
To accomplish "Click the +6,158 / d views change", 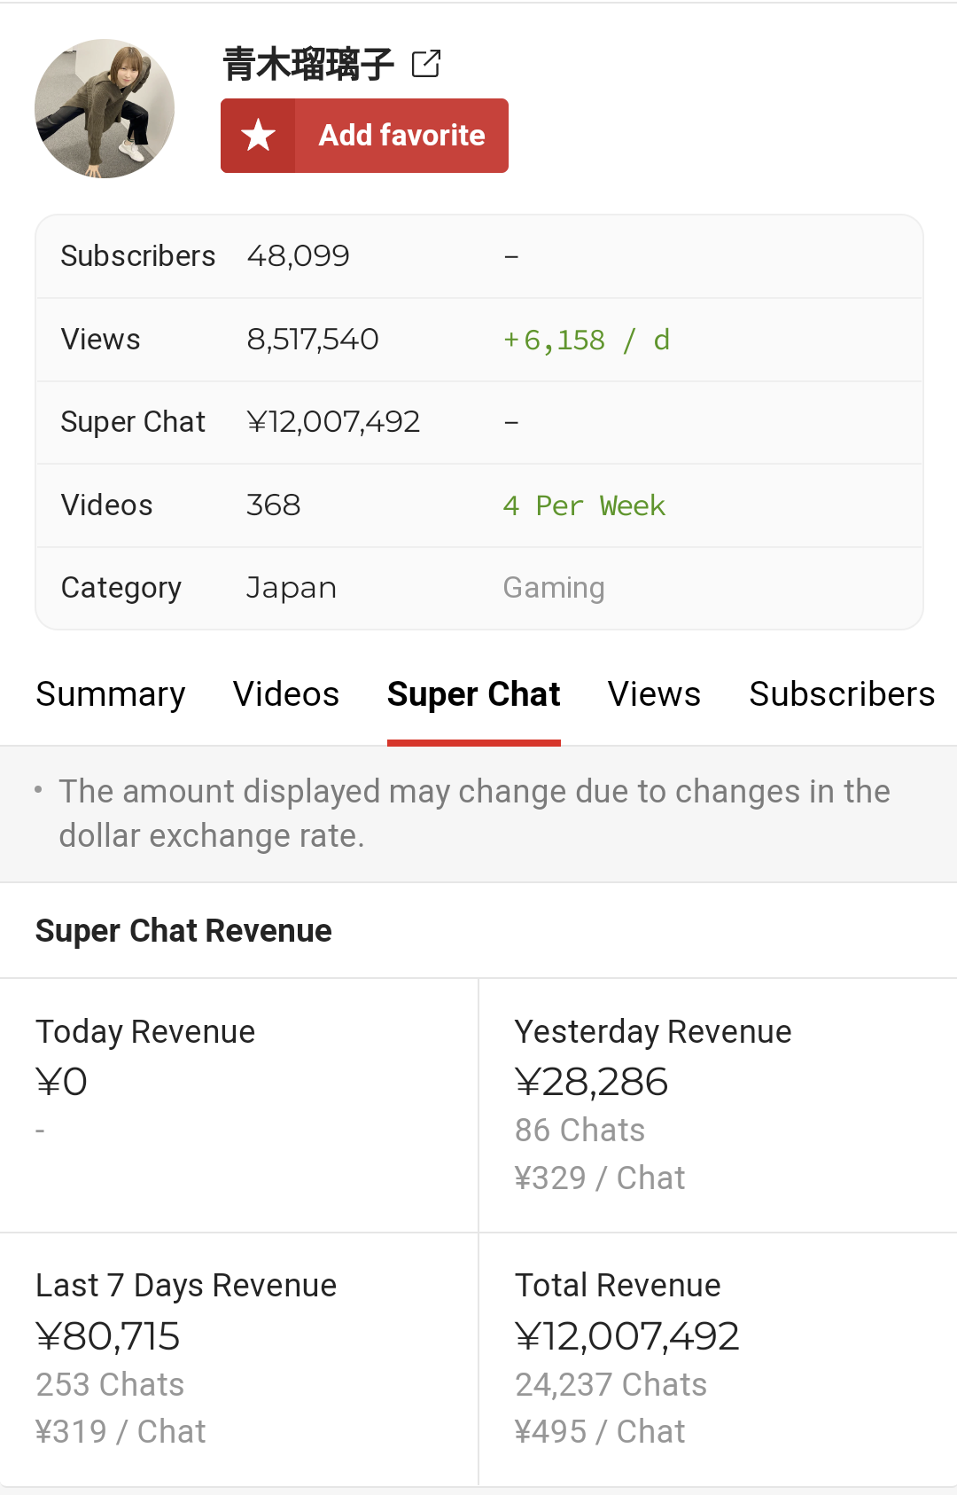I will pos(587,340).
